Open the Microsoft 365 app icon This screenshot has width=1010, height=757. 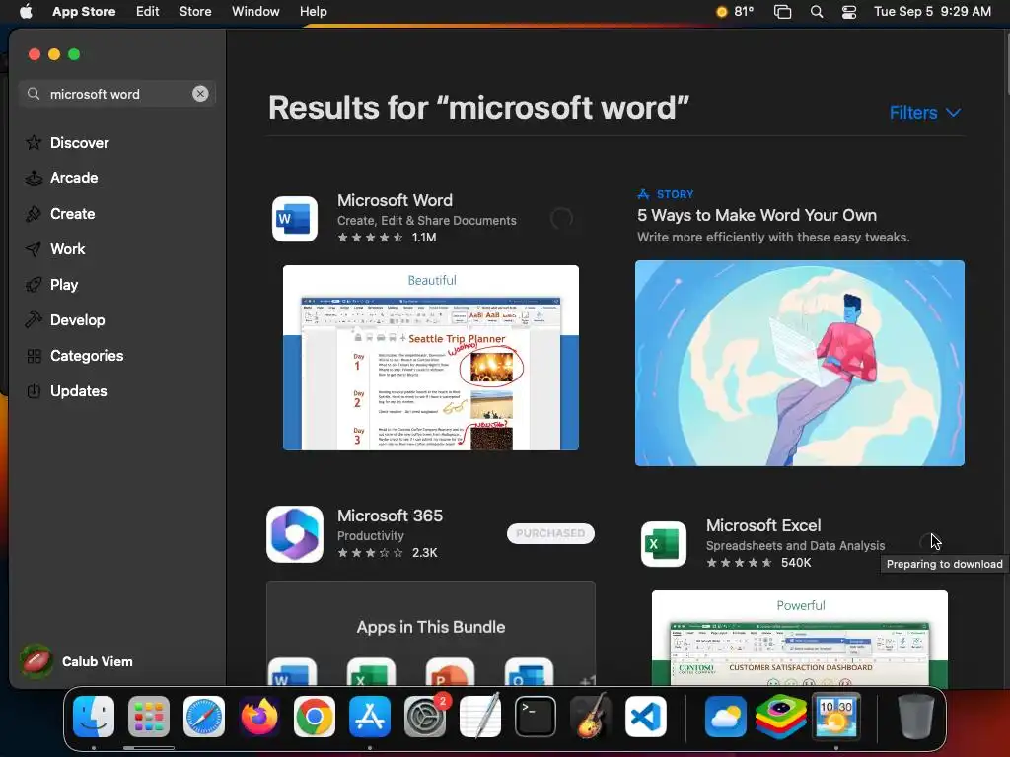294,534
